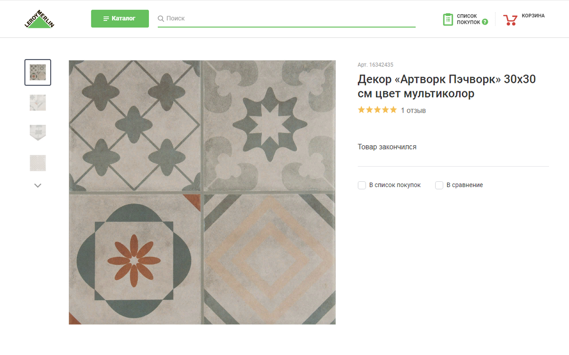Click the Товар закончился status text
The width and height of the screenshot is (569, 355).
pyautogui.click(x=387, y=147)
